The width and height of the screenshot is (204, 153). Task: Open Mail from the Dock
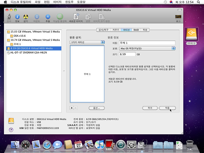(x=36, y=145)
